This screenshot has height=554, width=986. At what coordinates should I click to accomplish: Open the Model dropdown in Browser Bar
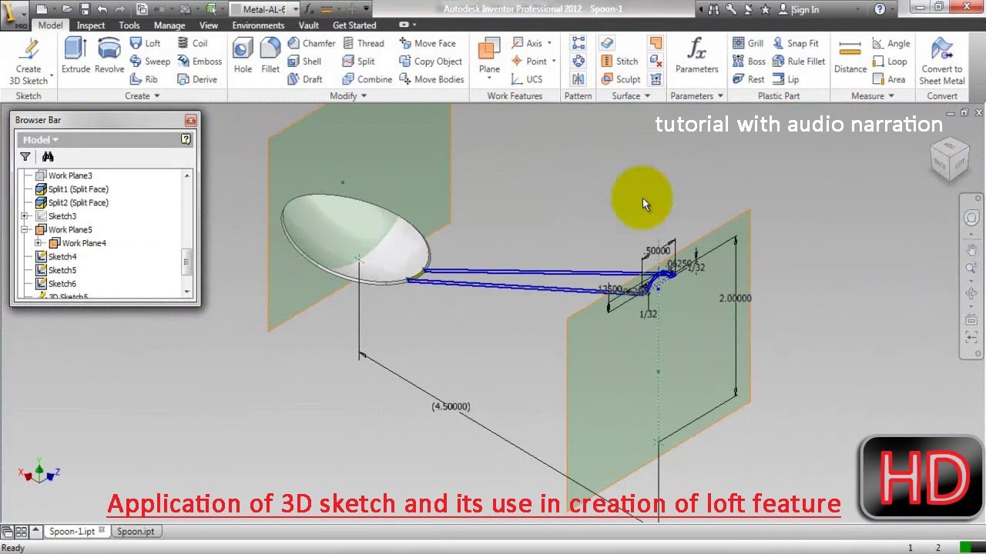(39, 139)
